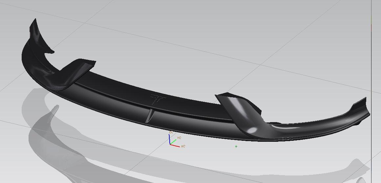Select the YC axis label
381x183 pixels.
click(x=179, y=138)
